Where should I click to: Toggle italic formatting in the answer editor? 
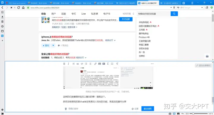coord(68,64)
